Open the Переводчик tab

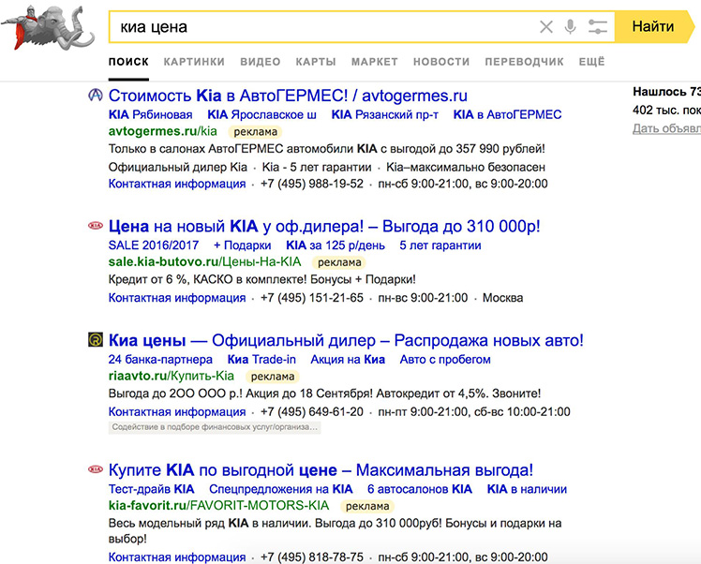(524, 62)
